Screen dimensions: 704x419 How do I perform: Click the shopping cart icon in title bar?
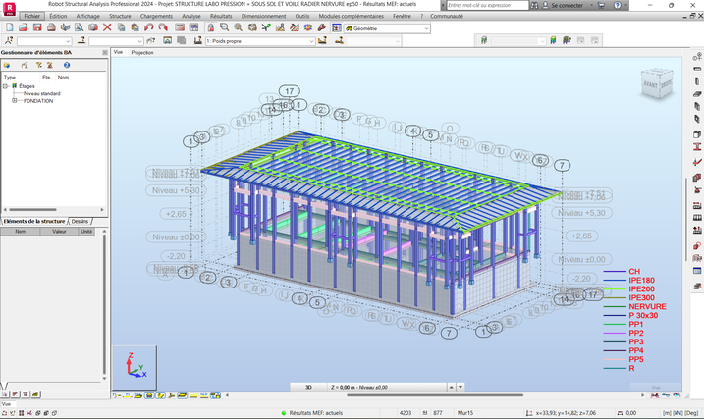600,5
